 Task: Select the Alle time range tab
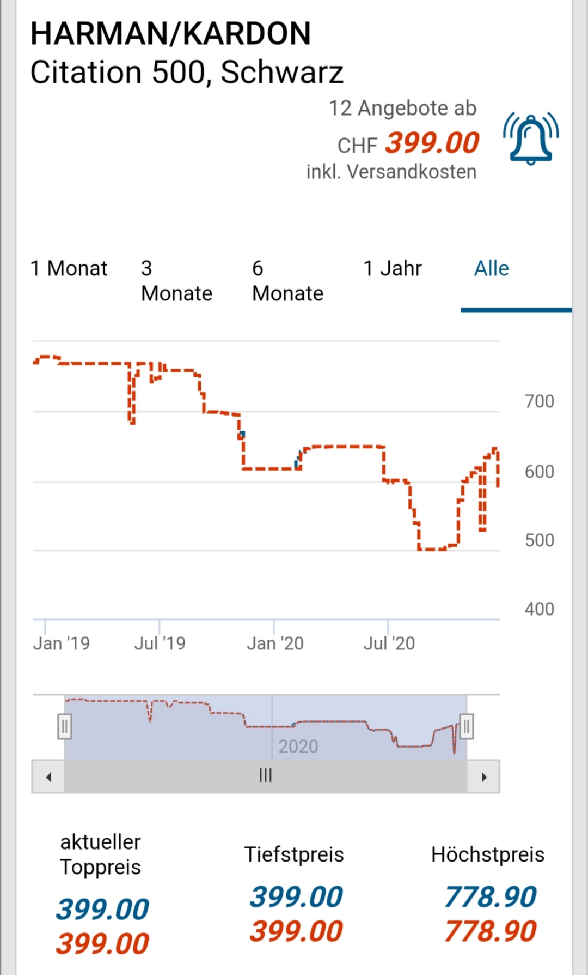click(x=492, y=269)
